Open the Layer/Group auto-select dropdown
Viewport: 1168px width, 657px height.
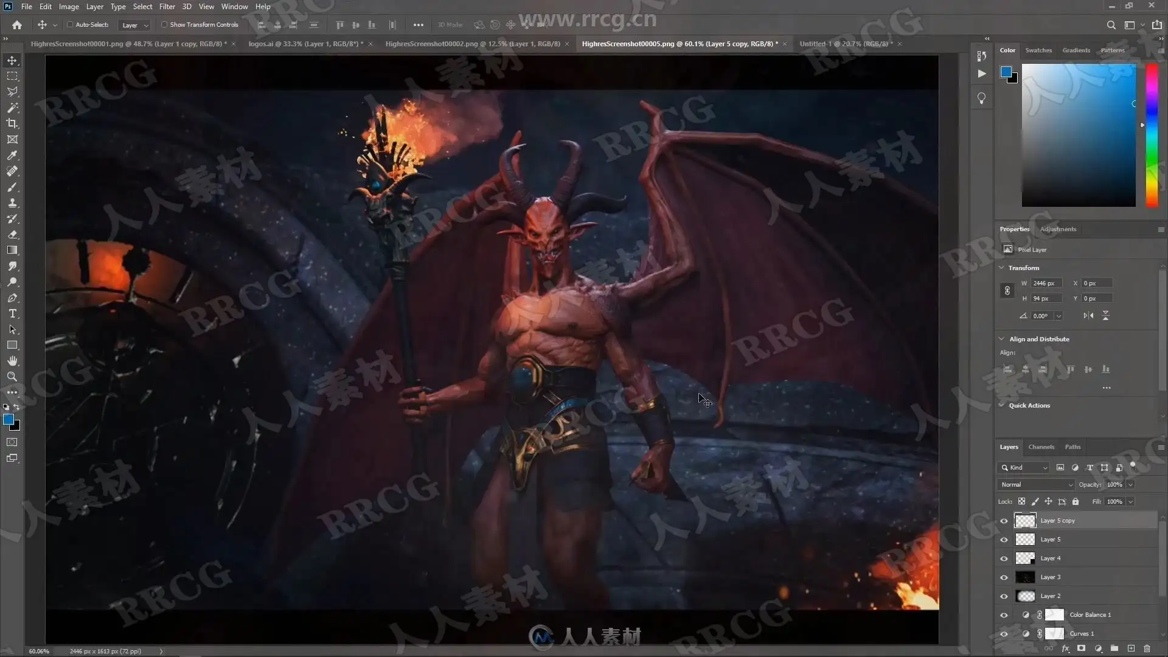pos(135,25)
